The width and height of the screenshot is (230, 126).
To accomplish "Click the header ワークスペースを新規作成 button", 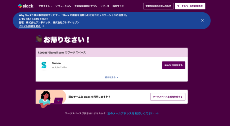I will pos(190,6).
